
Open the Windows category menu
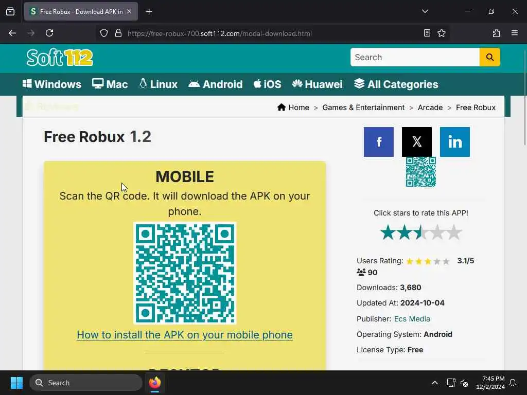(x=52, y=84)
